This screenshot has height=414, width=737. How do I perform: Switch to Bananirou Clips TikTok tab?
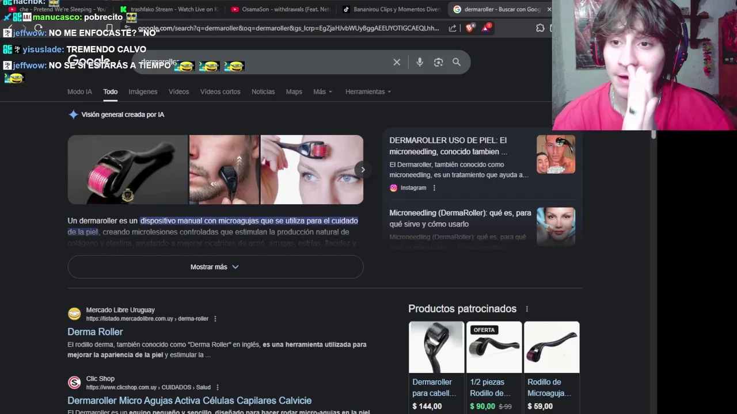392,9
